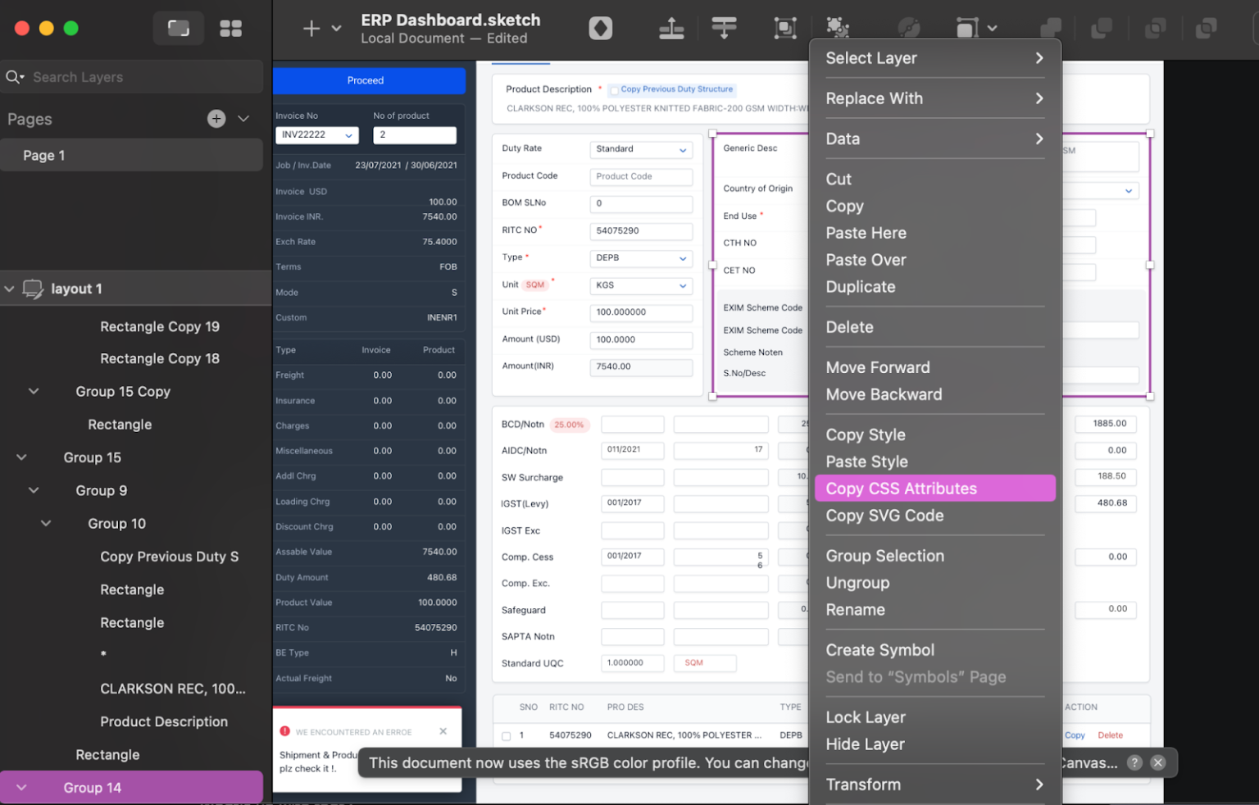
Task: Choose Copy CSS Attributes from the context menu
Action: pos(901,488)
